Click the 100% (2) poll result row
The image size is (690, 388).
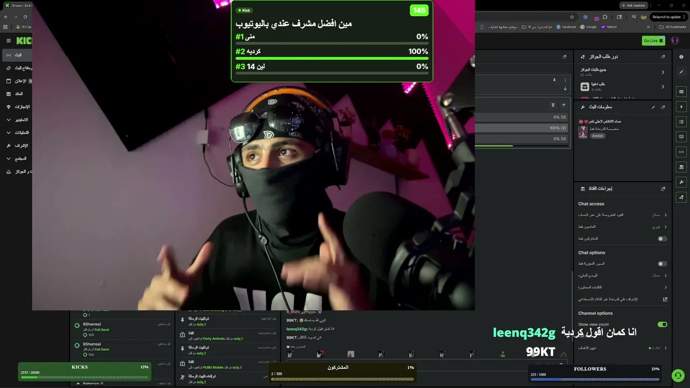[x=522, y=128]
